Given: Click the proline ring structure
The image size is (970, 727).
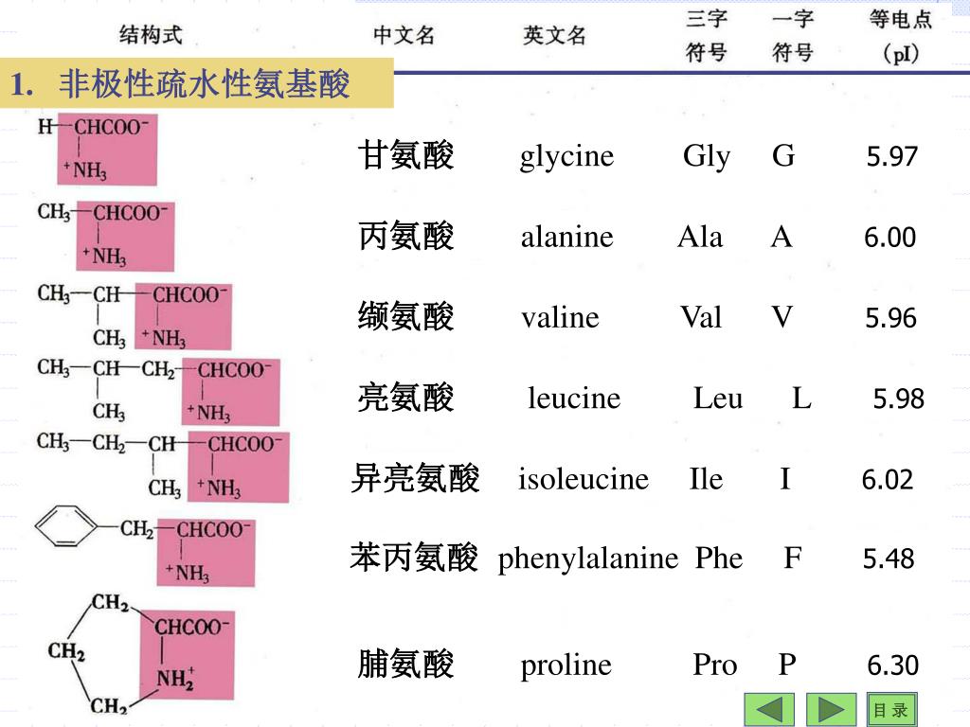Looking at the screenshot, I should coord(140,653).
